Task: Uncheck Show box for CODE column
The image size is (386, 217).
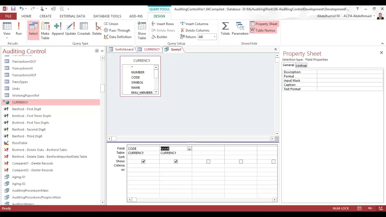Action: [143, 162]
